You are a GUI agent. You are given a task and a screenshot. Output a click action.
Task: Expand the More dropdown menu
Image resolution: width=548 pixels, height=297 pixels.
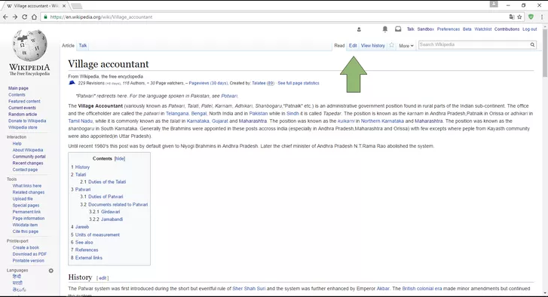406,46
